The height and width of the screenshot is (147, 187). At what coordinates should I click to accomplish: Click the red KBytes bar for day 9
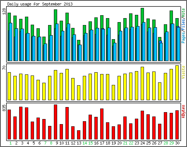(x=55, y=122)
